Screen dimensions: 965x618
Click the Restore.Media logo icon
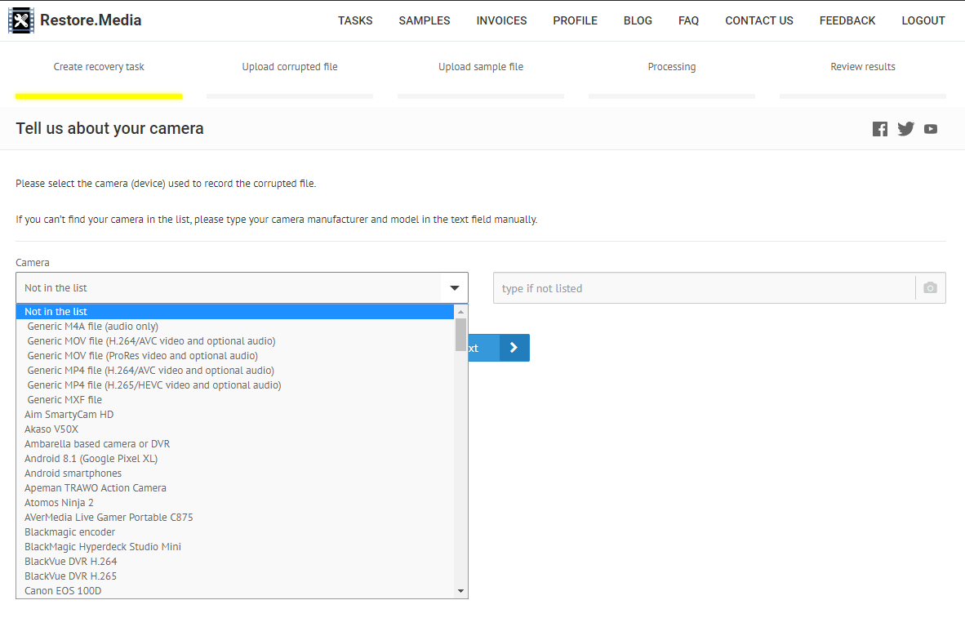pyautogui.click(x=21, y=20)
